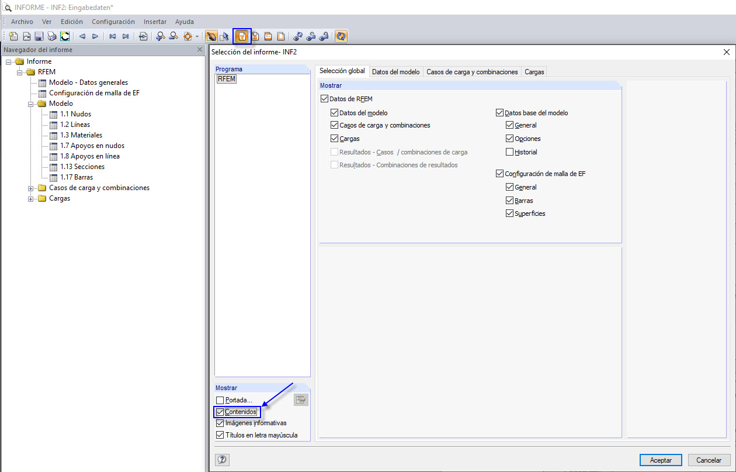This screenshot has height=472, width=736.
Task: Create a new report with the starred page icon
Action: tap(13, 36)
